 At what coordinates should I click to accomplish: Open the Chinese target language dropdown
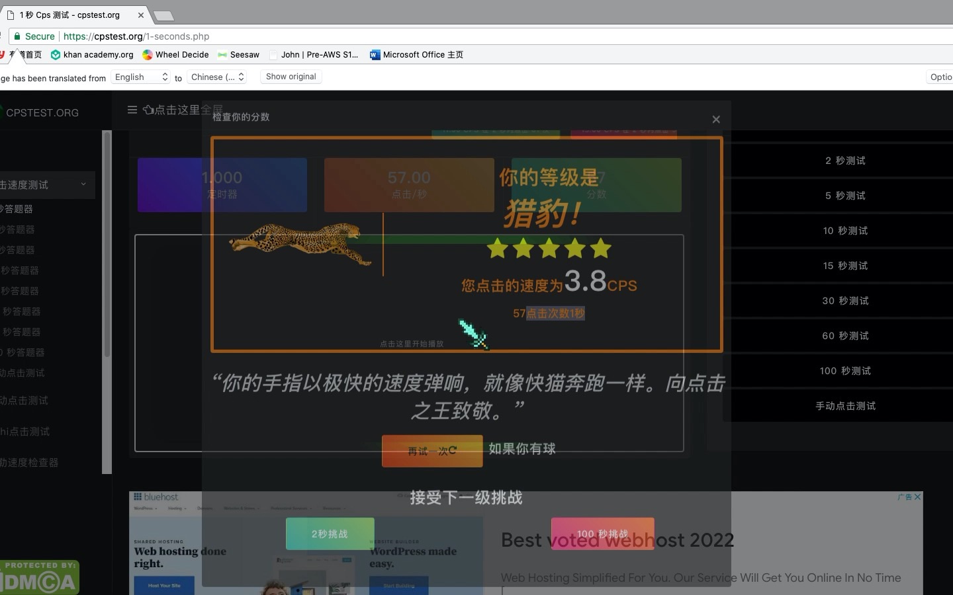(216, 77)
